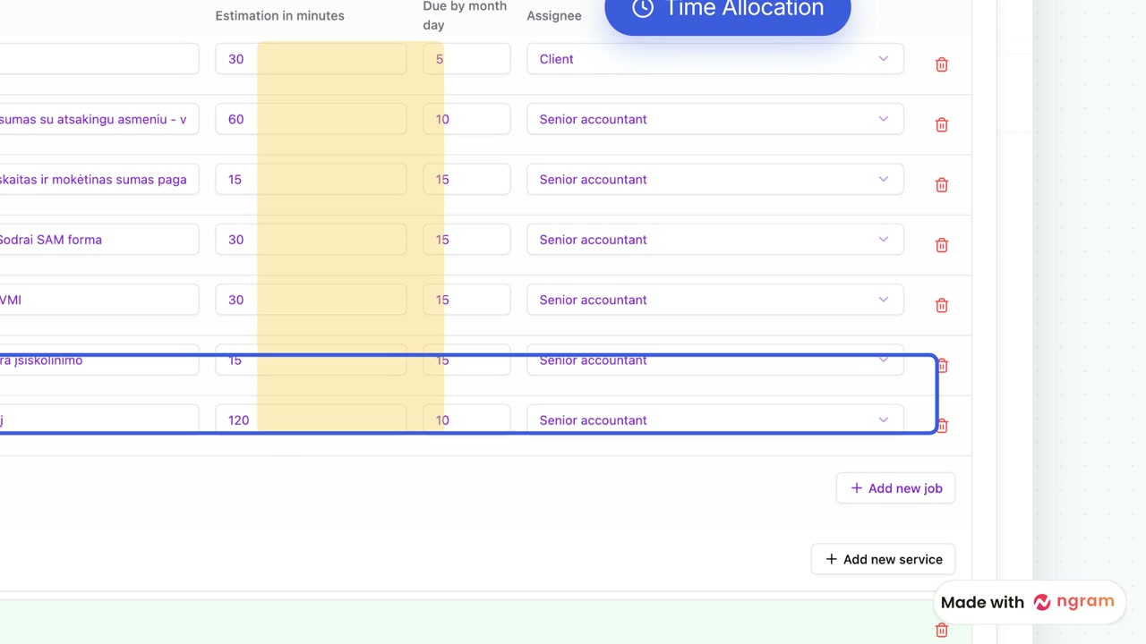Screen dimensions: 1146x644
Task: Click the 'Estimation in minutes' column header
Action: (279, 16)
